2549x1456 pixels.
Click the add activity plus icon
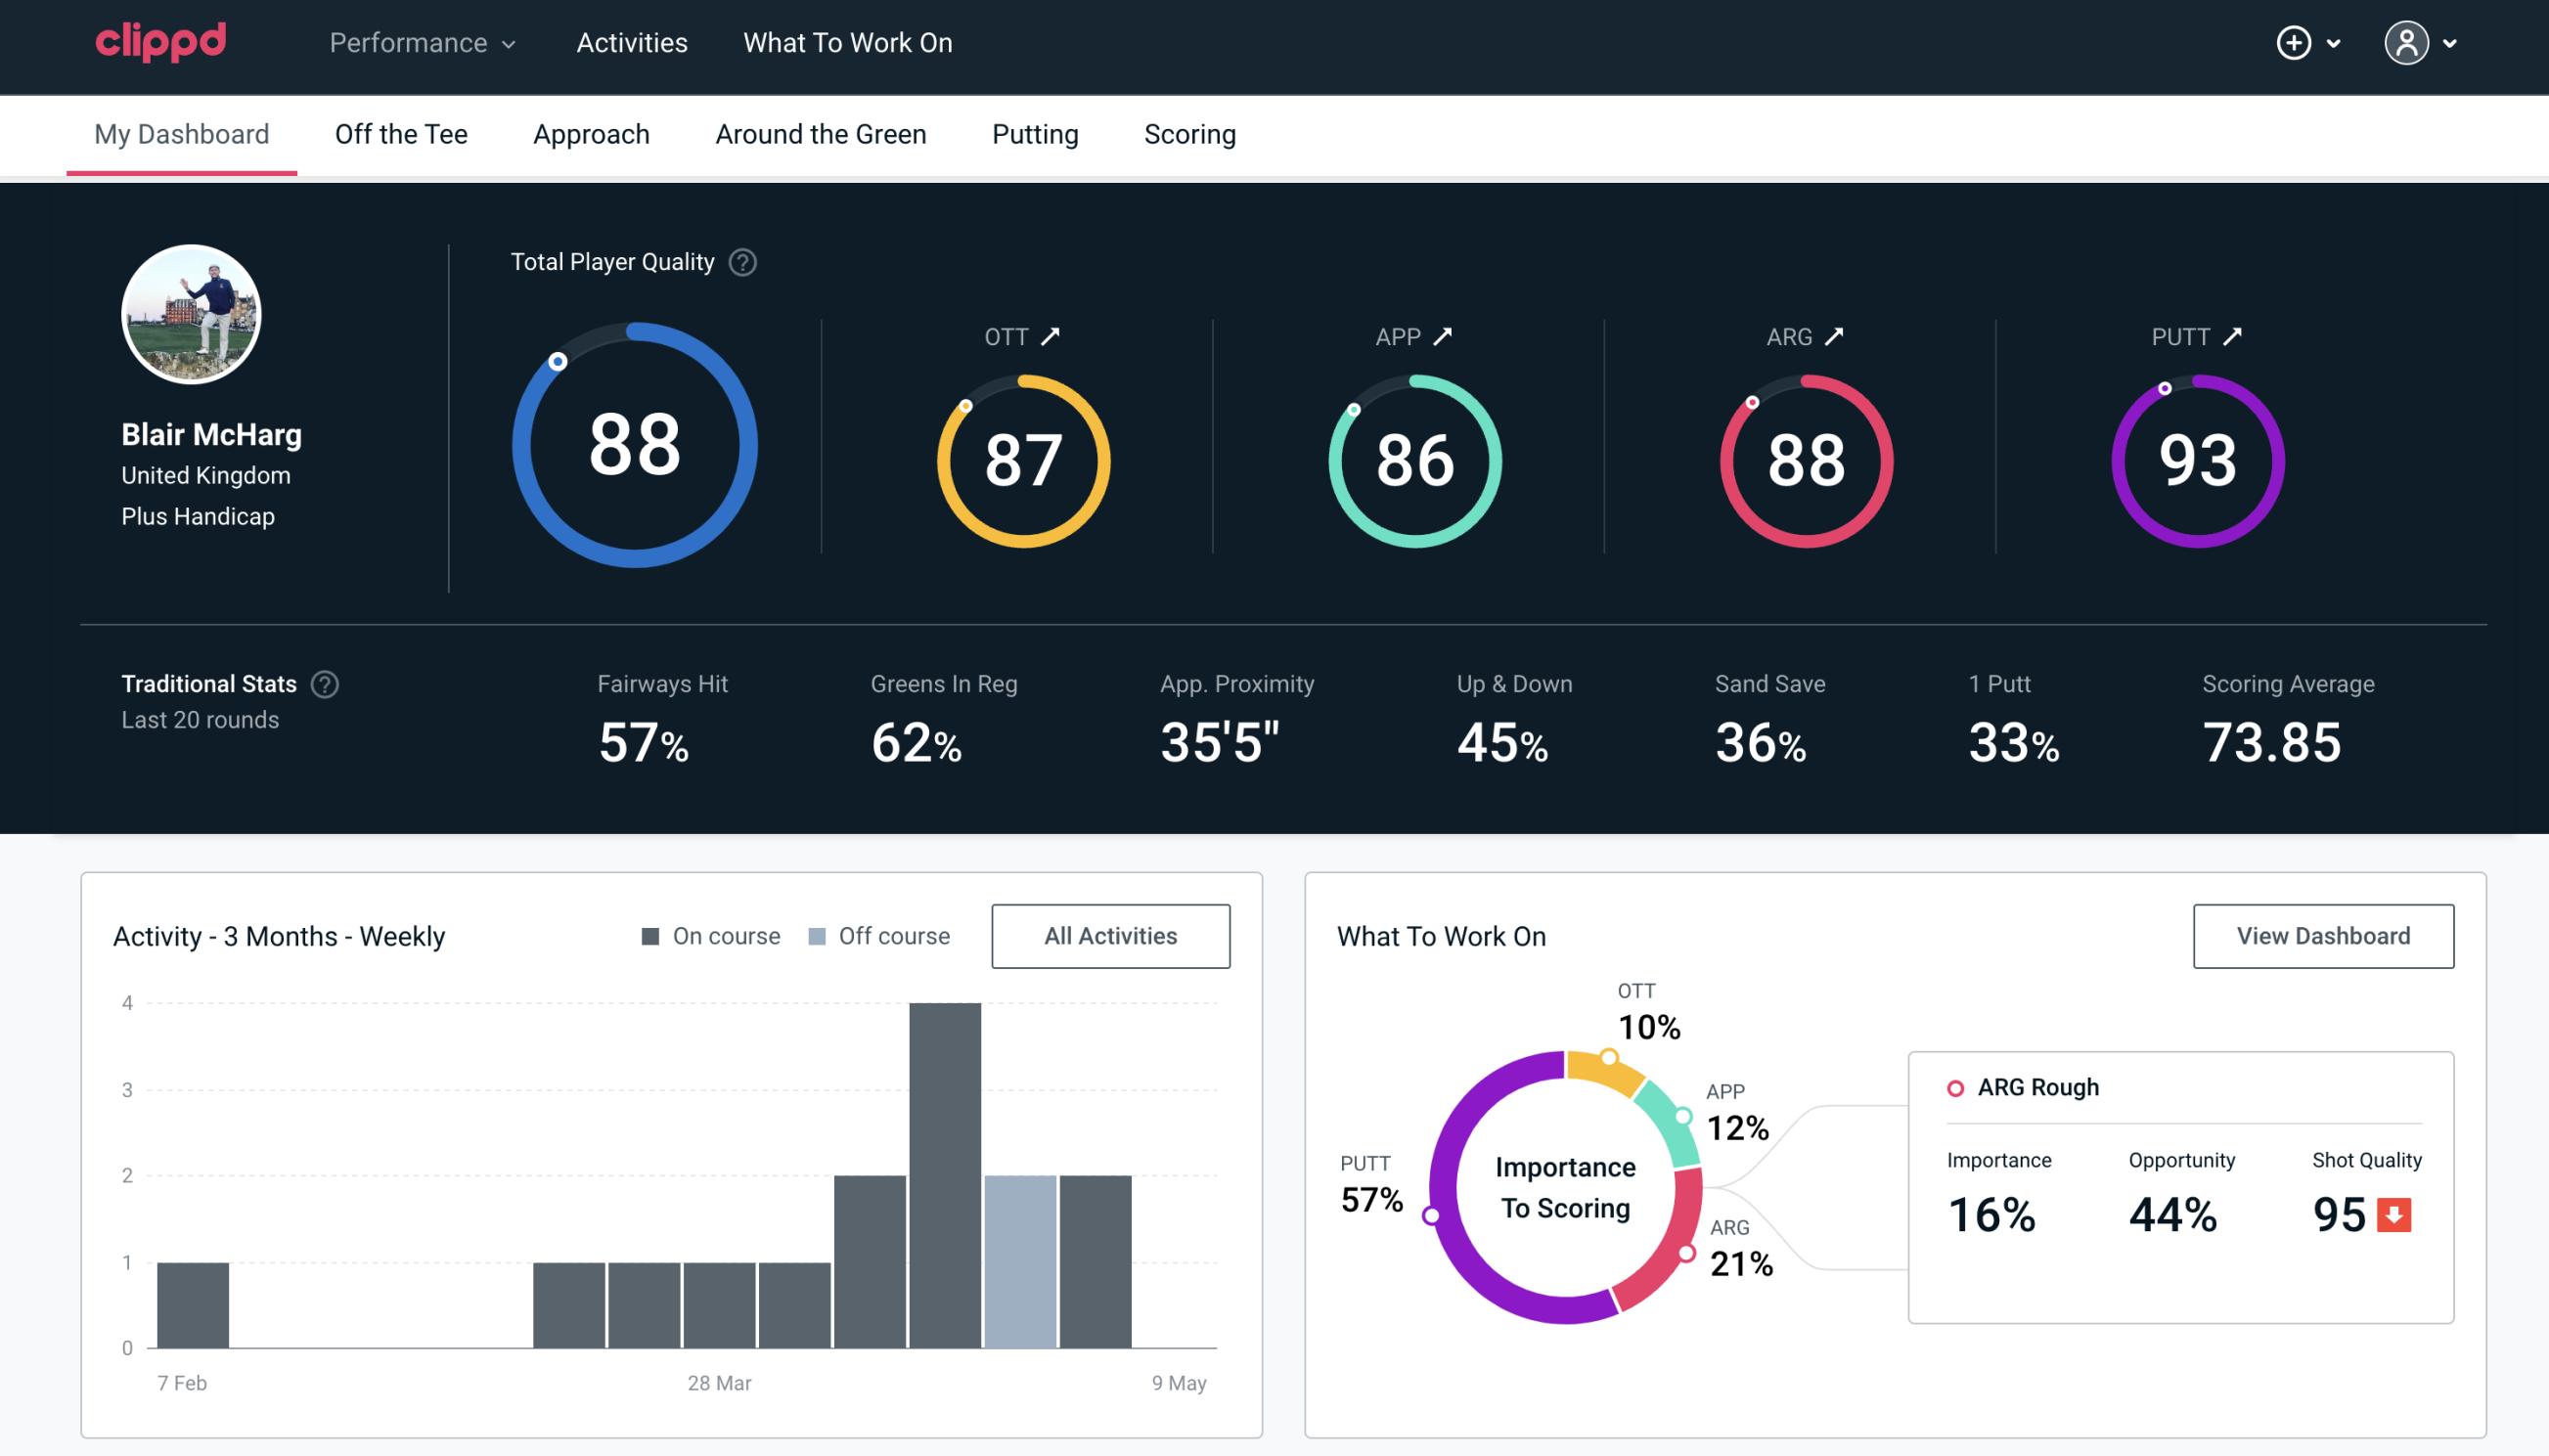[x=2295, y=44]
